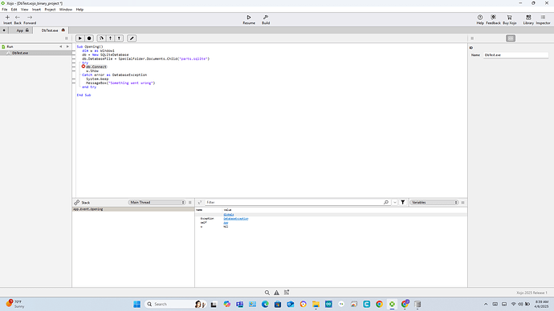Open the Project menu
This screenshot has width=554, height=311.
(x=50, y=10)
